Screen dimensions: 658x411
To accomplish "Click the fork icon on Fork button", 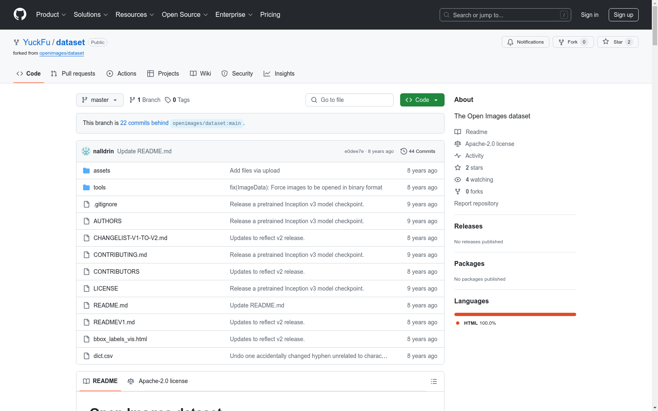I will [561, 42].
